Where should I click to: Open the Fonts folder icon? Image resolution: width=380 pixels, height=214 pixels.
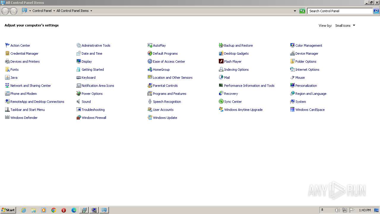point(7,70)
